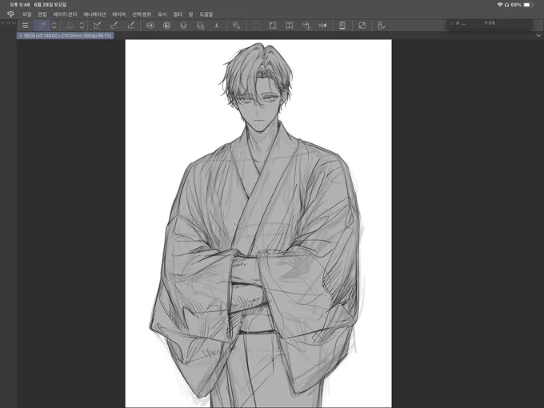
Task: Click the brush stroke icon in command bar
Action: pos(114,26)
